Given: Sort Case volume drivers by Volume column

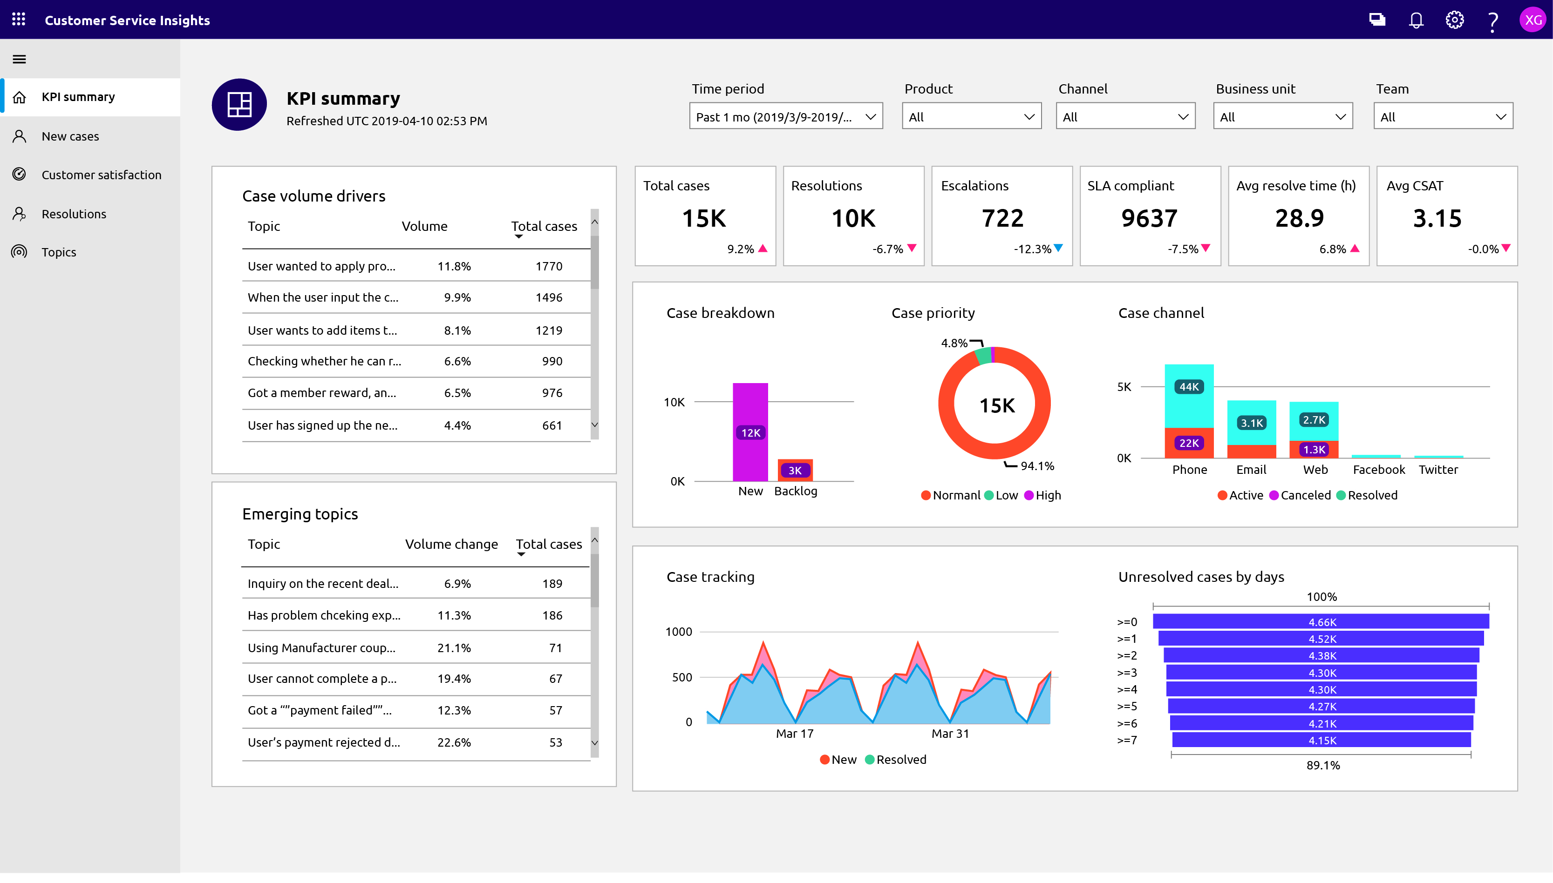Looking at the screenshot, I should pos(424,226).
